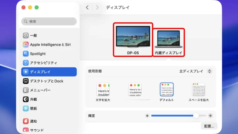
Task: Open Apple Intelligence と Siri icon
Action: pos(25,45)
